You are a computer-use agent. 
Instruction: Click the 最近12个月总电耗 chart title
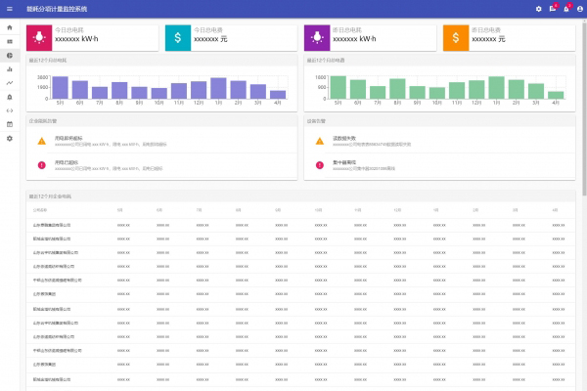pos(48,61)
